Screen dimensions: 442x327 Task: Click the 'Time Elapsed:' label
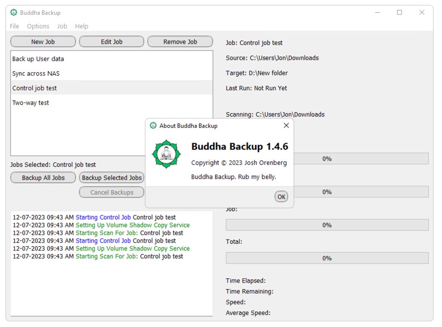point(246,281)
